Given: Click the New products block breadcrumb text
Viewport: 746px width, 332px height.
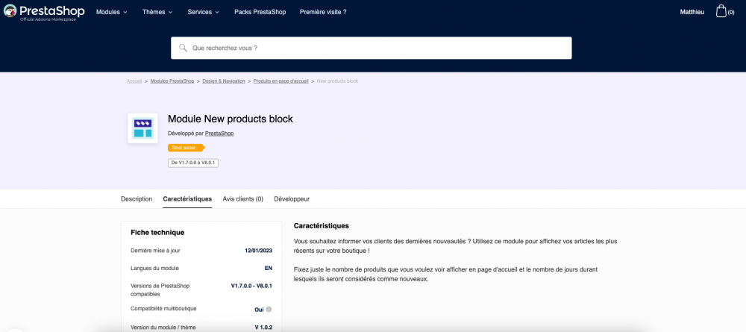Looking at the screenshot, I should click(337, 81).
